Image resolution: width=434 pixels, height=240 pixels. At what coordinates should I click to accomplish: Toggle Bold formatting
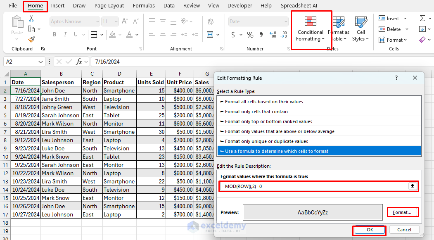click(54, 35)
